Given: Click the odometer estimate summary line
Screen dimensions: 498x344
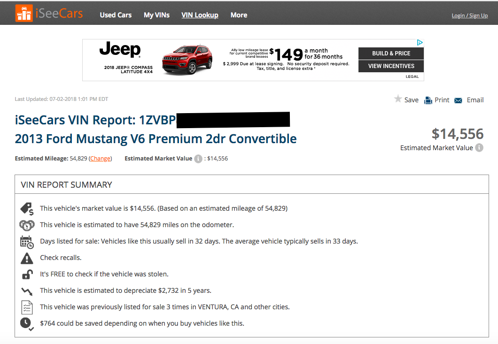Looking at the screenshot, I should pyautogui.click(x=137, y=225).
